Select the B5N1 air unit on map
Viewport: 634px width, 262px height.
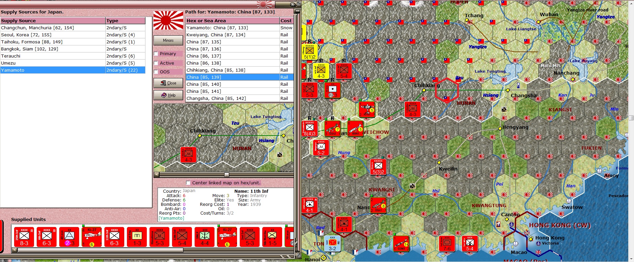tap(355, 129)
